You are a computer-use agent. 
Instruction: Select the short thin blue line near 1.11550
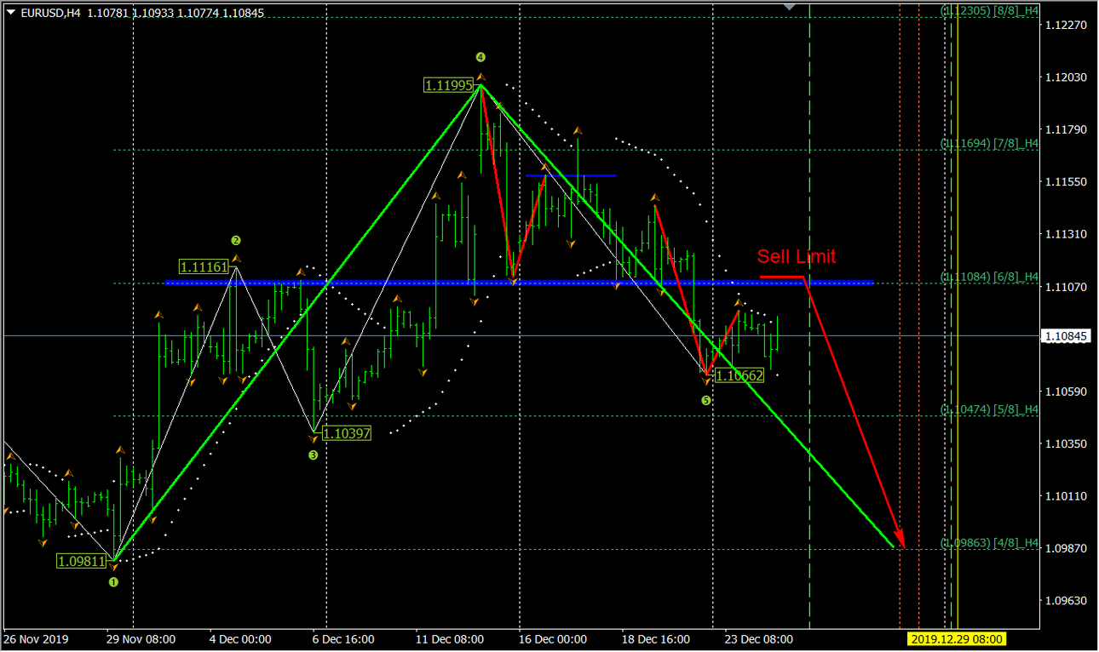click(571, 175)
